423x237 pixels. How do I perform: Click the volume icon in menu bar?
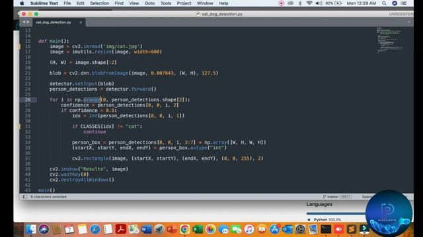[319, 3]
